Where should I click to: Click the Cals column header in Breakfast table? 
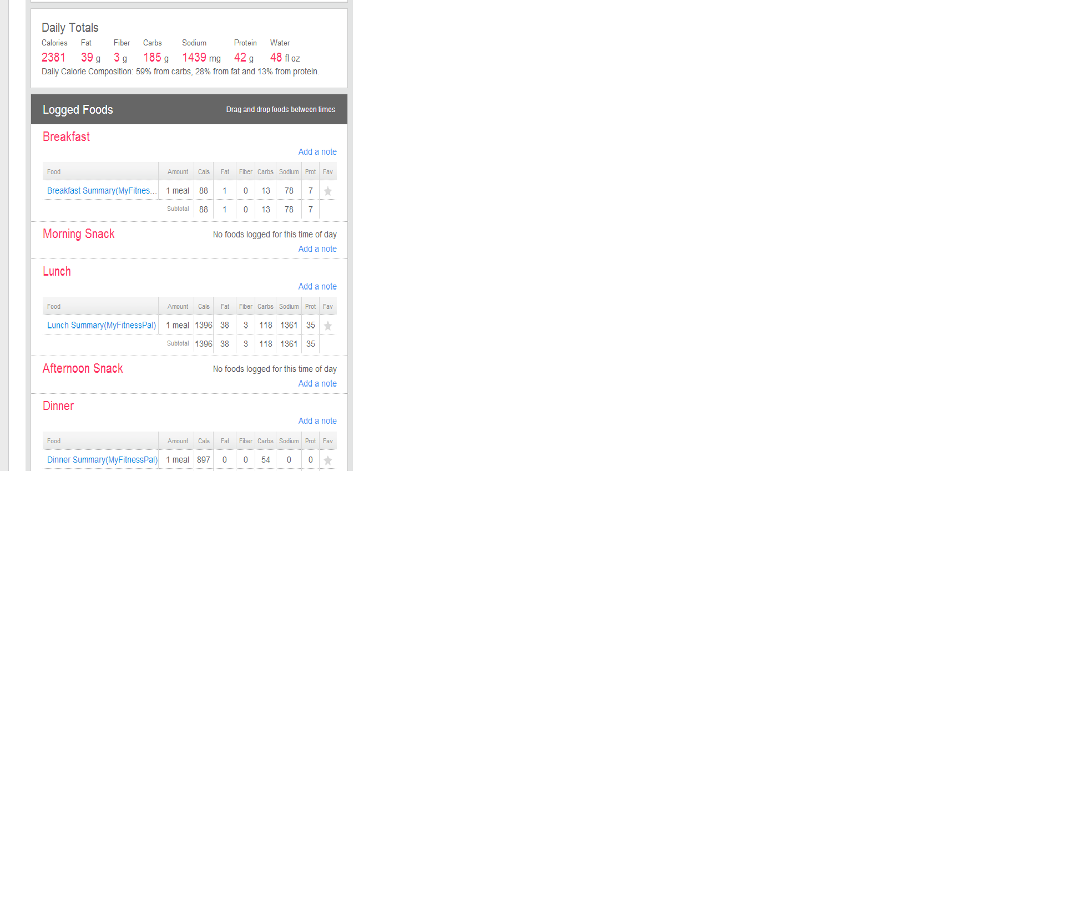(204, 172)
